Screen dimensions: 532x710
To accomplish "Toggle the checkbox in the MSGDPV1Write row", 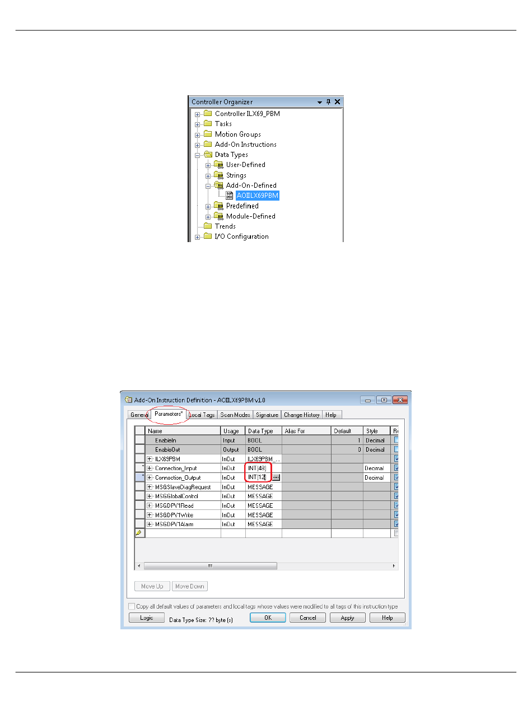I will [396, 514].
